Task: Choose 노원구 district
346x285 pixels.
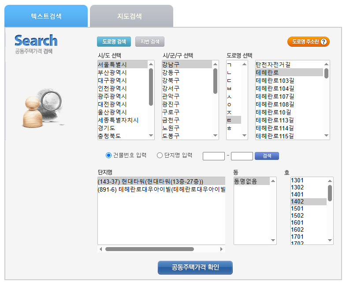Action: point(187,128)
